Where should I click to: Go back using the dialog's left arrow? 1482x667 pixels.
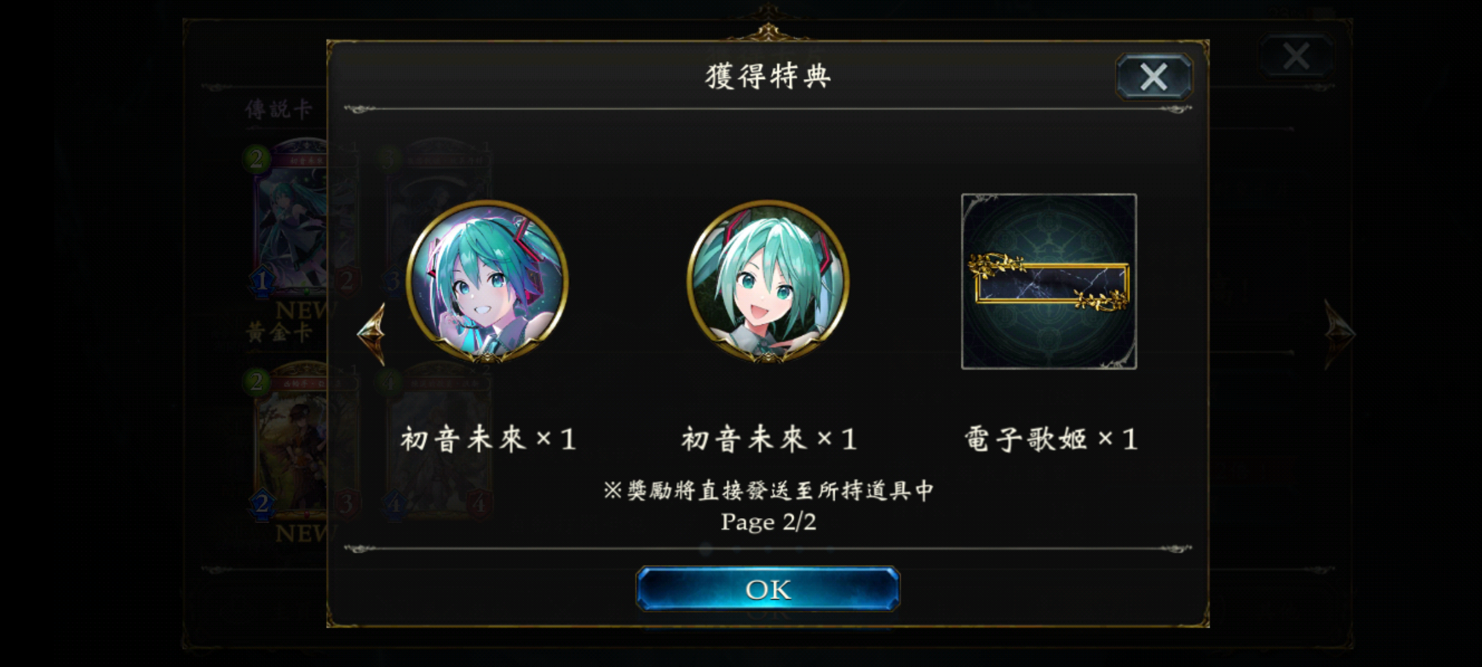pyautogui.click(x=372, y=334)
